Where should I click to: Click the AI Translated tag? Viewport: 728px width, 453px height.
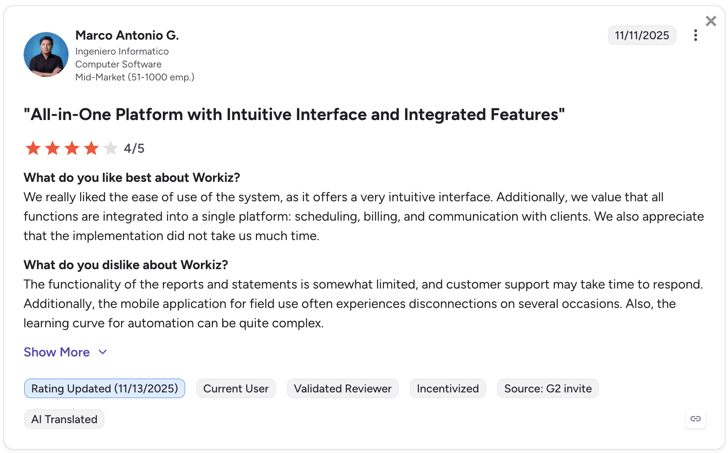[x=64, y=419]
